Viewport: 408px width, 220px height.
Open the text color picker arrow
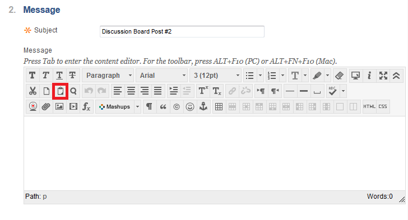(x=305, y=76)
